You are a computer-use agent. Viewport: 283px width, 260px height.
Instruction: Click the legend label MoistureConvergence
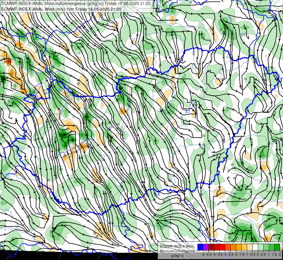(x=177, y=251)
